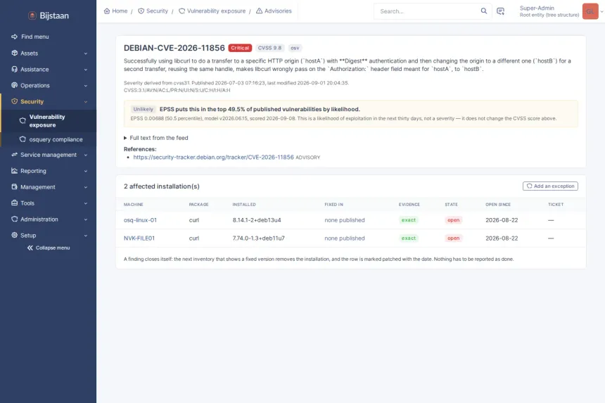The width and height of the screenshot is (605, 403).
Task: Click the Unlikely EPSS badge
Action: pos(143,109)
